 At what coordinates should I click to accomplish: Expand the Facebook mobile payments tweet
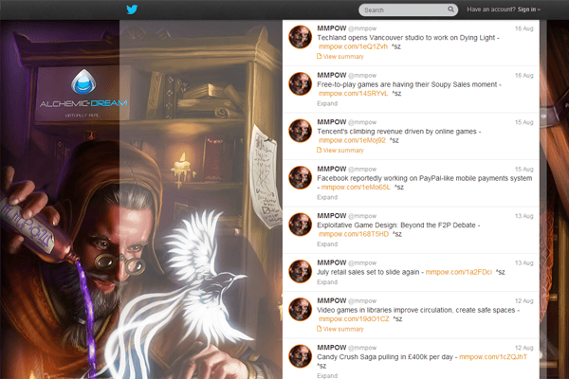[x=327, y=197]
